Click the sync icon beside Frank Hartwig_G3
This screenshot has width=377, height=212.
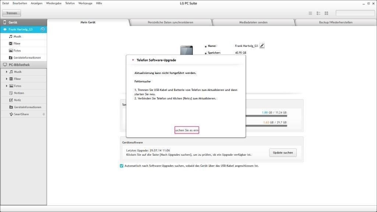coord(43,29)
